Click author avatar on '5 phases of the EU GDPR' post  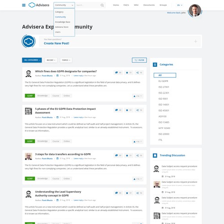point(28,111)
